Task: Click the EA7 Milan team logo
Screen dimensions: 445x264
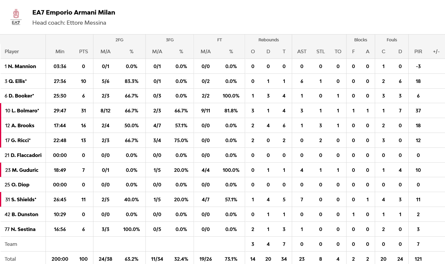Action: point(16,17)
